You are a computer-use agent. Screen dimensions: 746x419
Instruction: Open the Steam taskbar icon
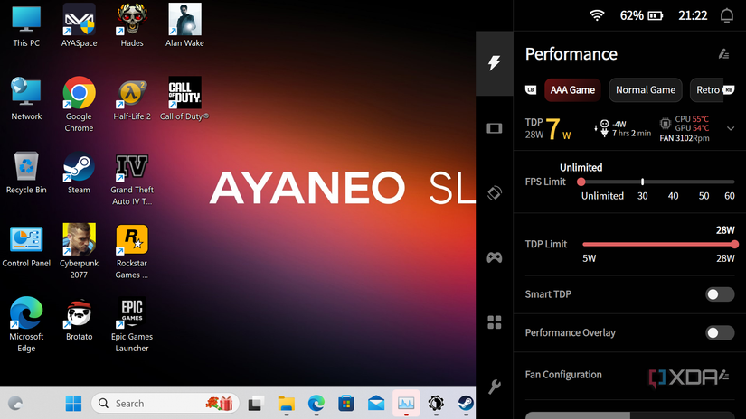click(466, 404)
